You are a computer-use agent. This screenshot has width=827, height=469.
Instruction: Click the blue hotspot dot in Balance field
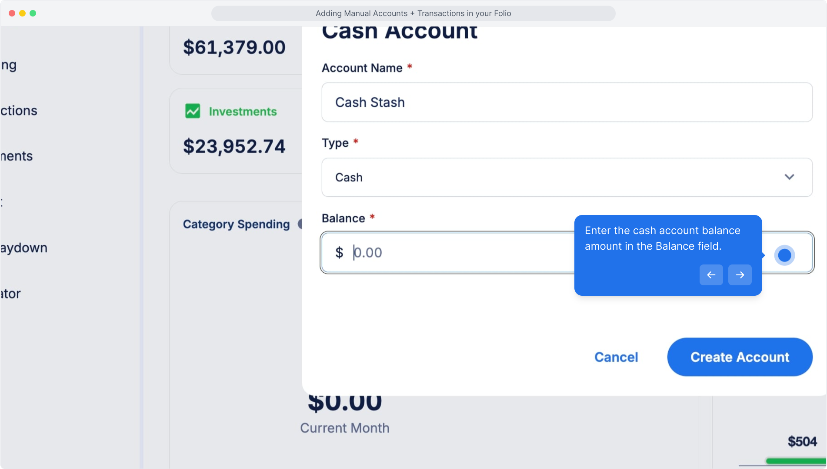(784, 255)
